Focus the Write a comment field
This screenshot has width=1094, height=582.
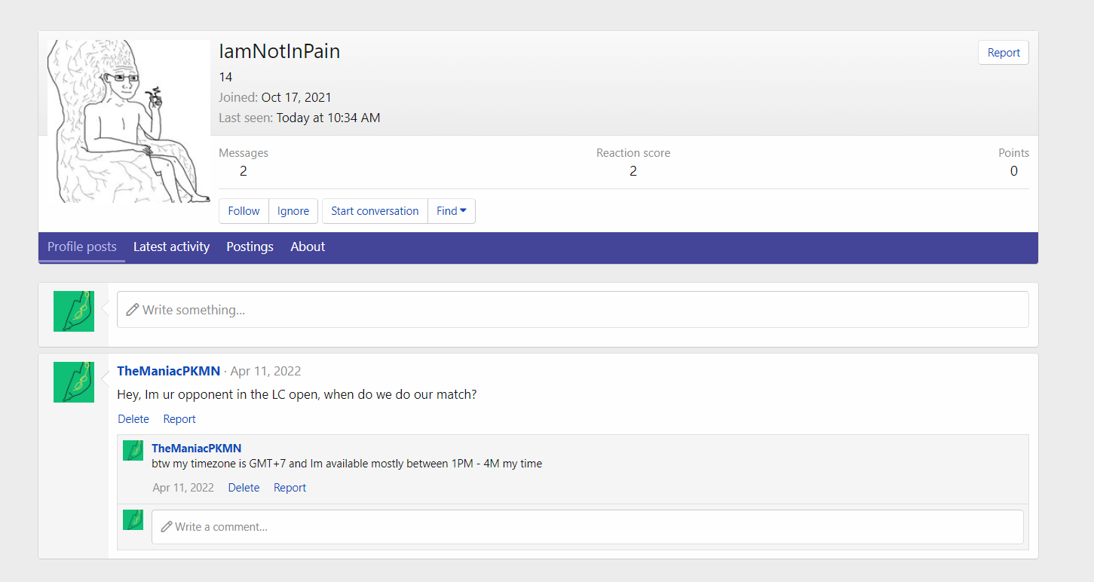point(587,527)
